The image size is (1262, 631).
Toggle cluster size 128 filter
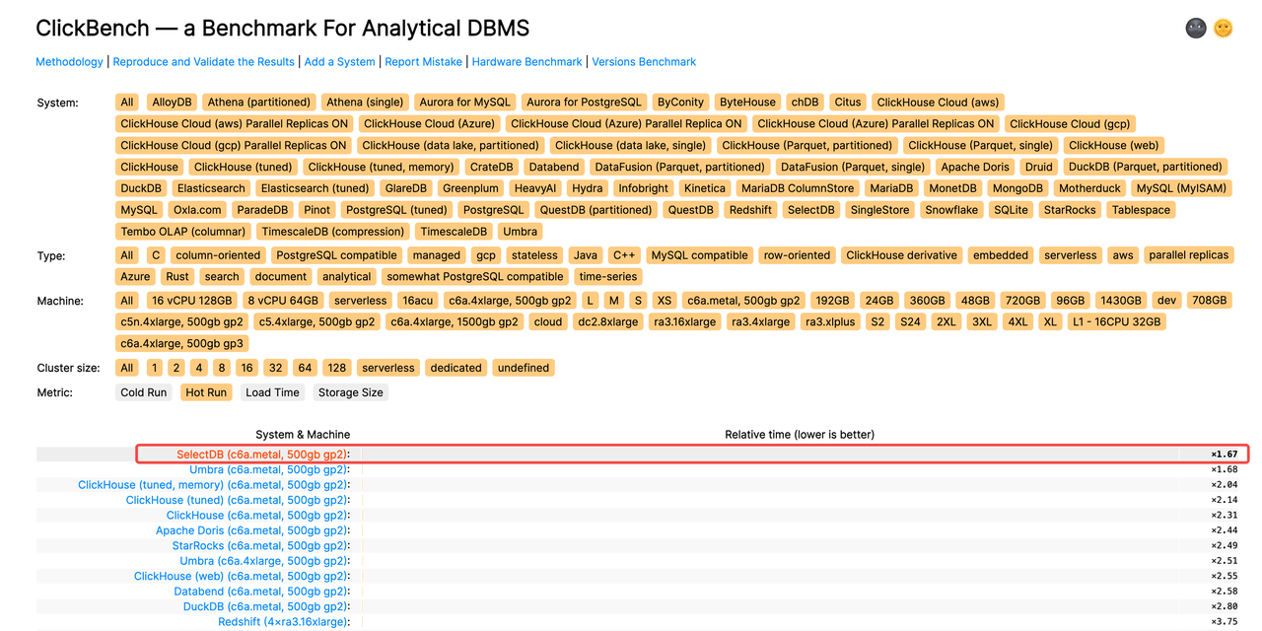coord(337,369)
